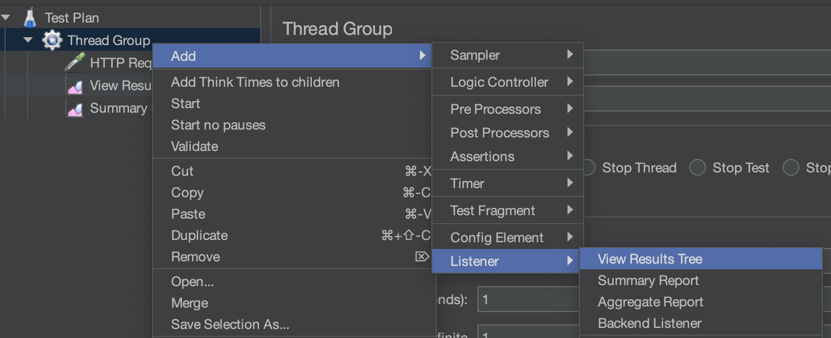The image size is (831, 338).
Task: Select the Stop Thread radio button
Action: tap(588, 168)
